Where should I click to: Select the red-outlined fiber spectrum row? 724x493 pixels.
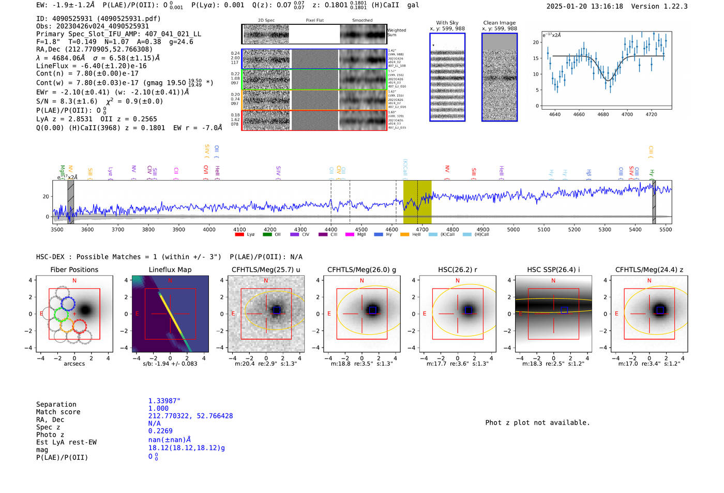pos(314,120)
